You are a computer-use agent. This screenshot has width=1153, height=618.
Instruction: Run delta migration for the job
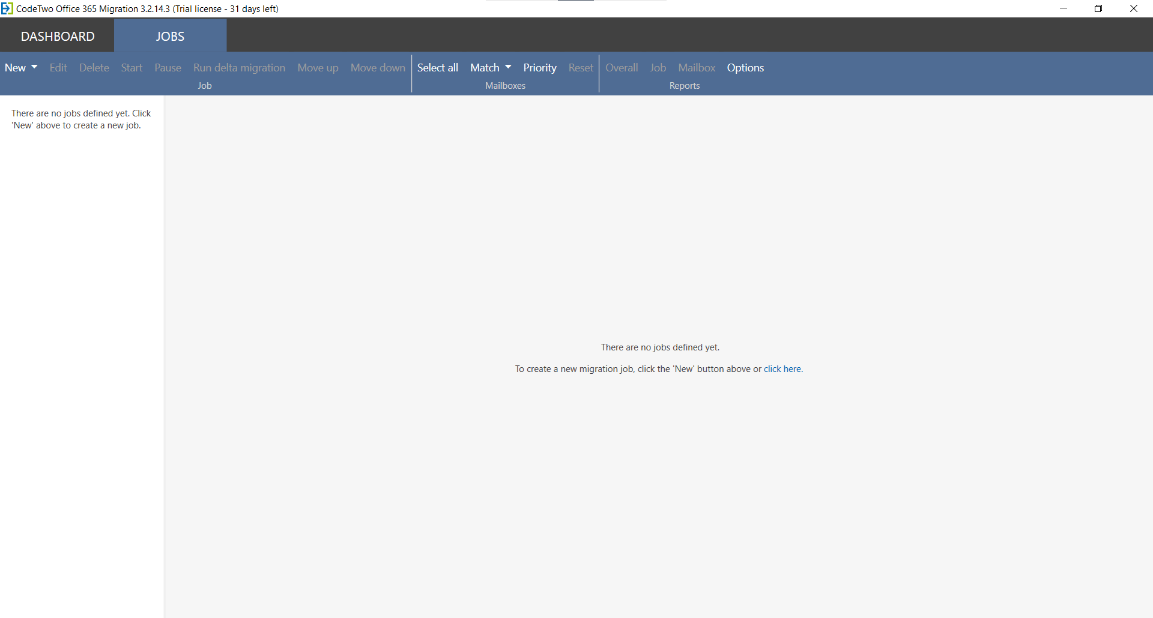point(239,68)
